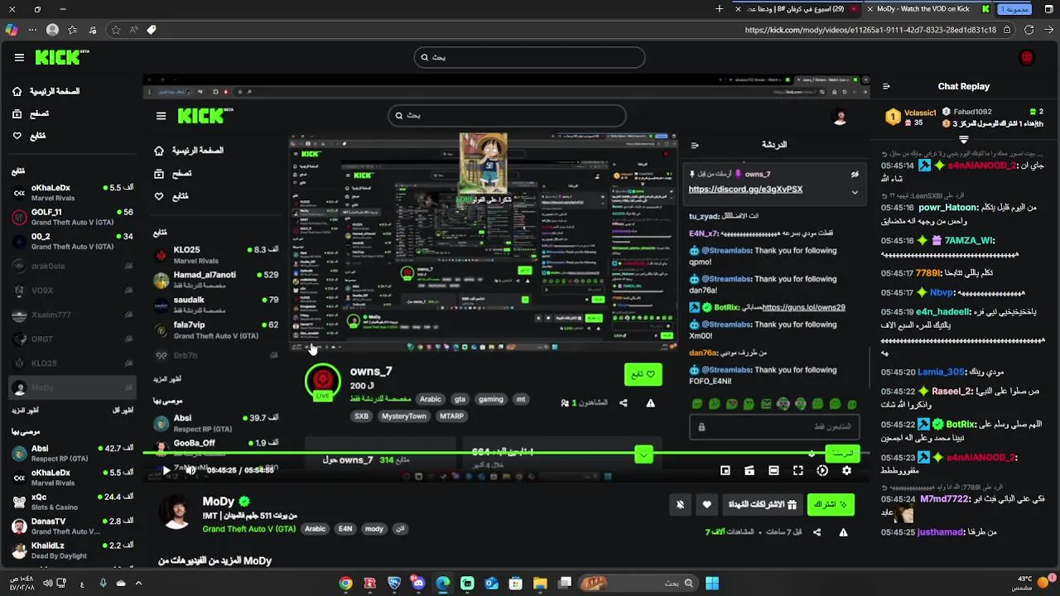
Task: Expand the pinned chat message arrow
Action: [x=855, y=192]
